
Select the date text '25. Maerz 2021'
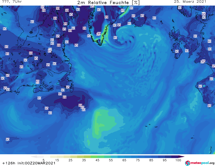pyautogui.click(x=190, y=2)
